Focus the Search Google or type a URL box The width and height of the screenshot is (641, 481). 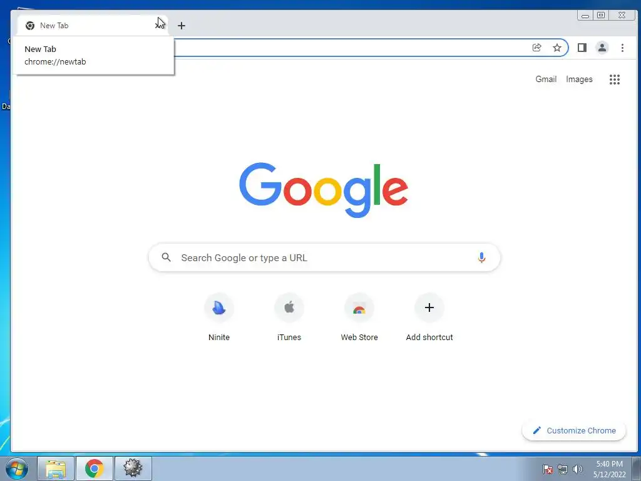coord(324,257)
